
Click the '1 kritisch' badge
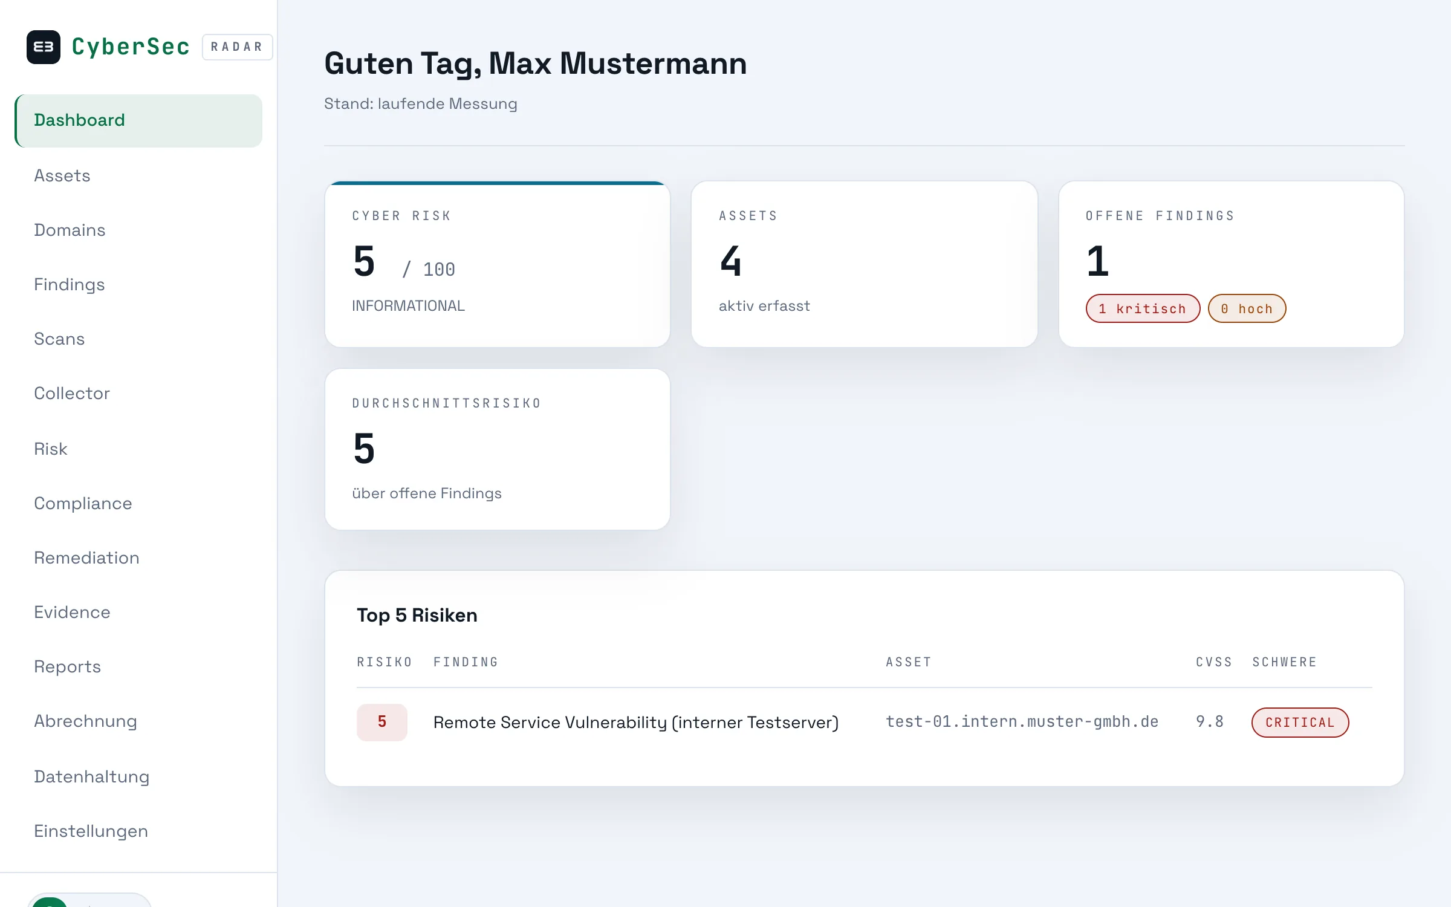point(1143,308)
